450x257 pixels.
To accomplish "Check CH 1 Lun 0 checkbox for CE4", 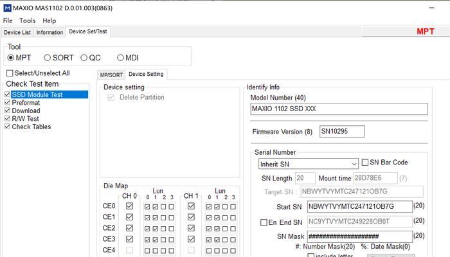I will click(209, 251).
